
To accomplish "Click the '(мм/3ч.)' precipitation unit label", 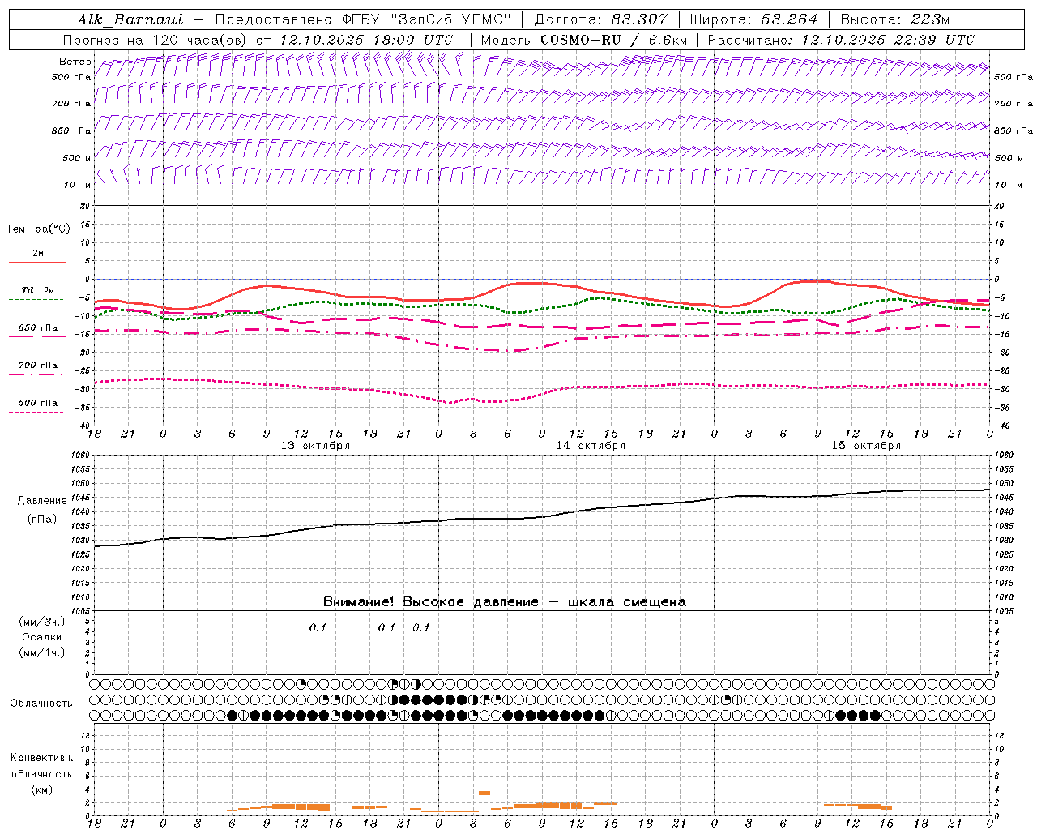I will (42, 622).
